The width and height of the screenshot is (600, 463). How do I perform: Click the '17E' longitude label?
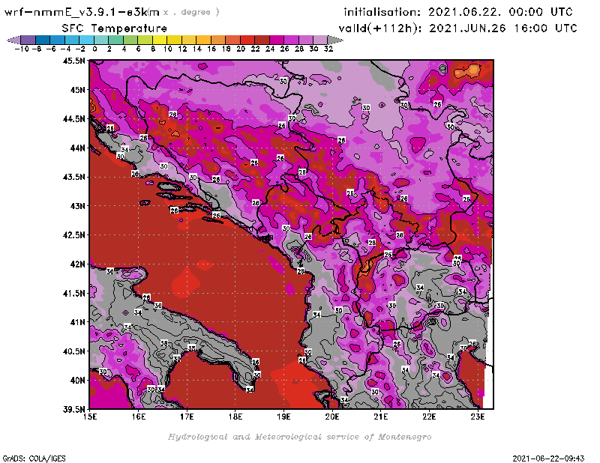click(x=187, y=417)
